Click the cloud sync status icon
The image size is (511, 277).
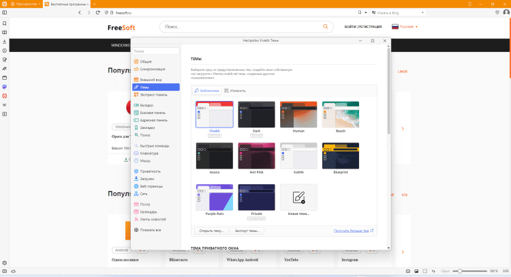coord(14,271)
